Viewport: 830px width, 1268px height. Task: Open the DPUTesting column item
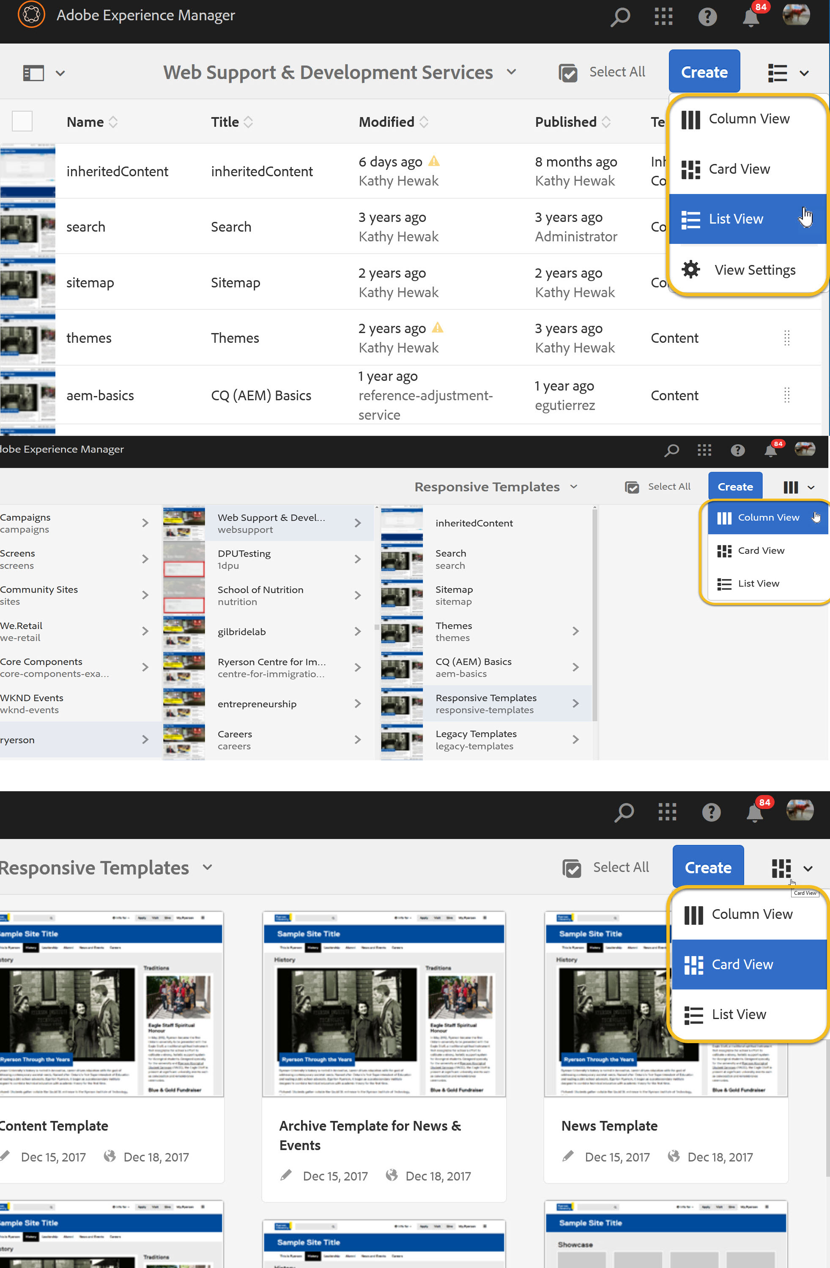pos(268,560)
